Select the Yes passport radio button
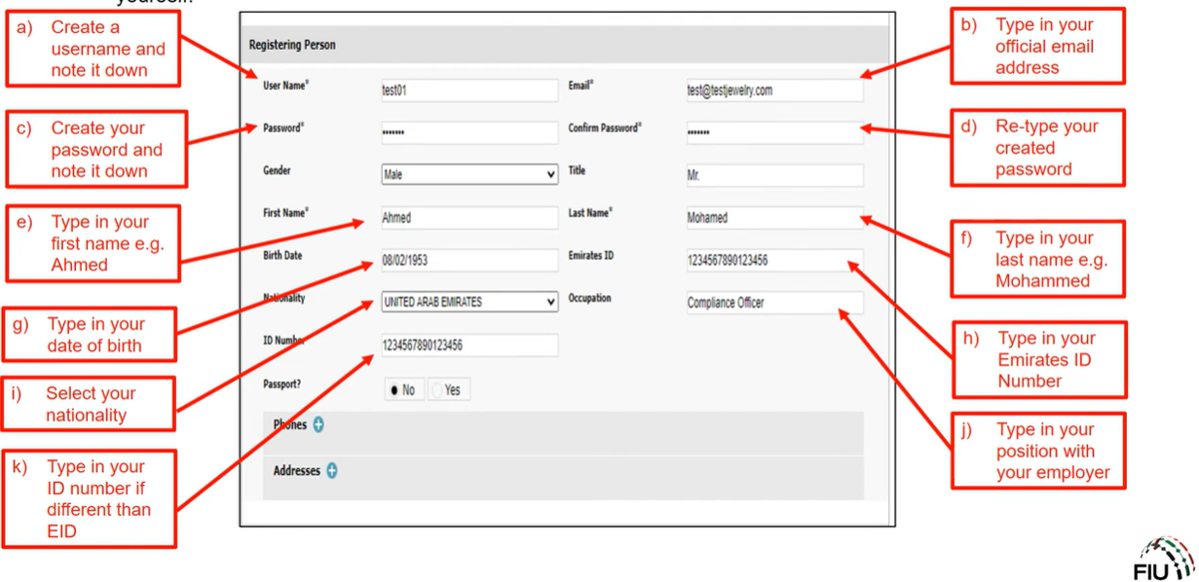This screenshot has height=582, width=1199. pyautogui.click(x=437, y=390)
